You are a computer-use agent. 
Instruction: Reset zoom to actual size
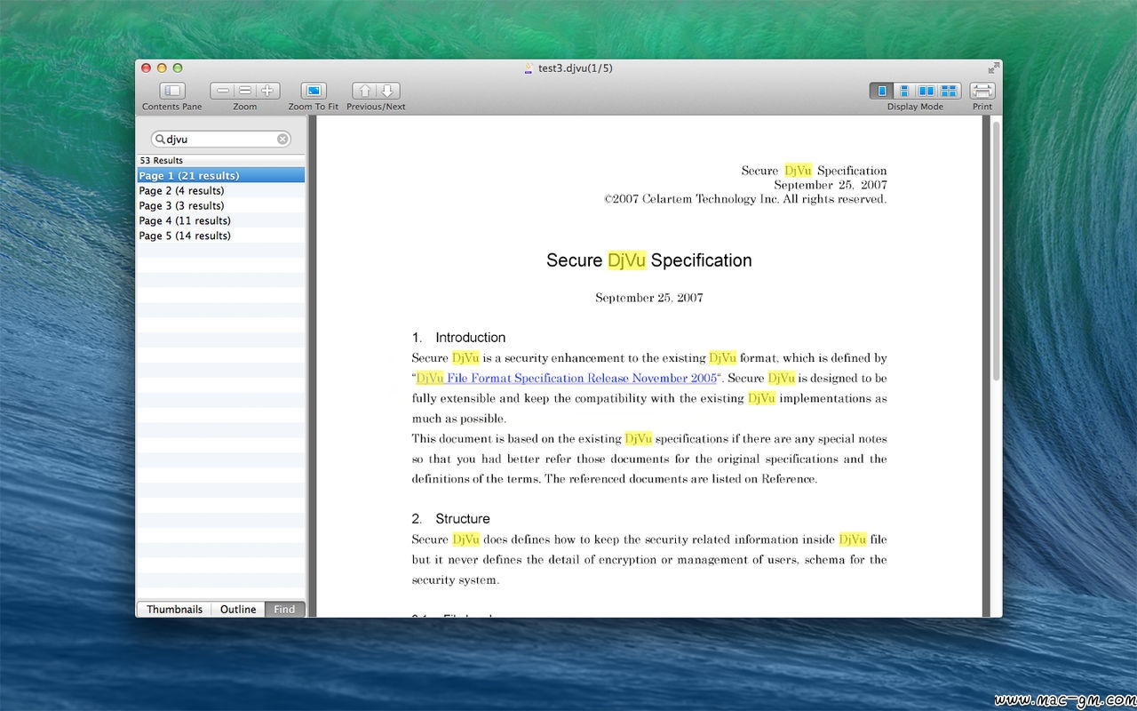(x=245, y=91)
